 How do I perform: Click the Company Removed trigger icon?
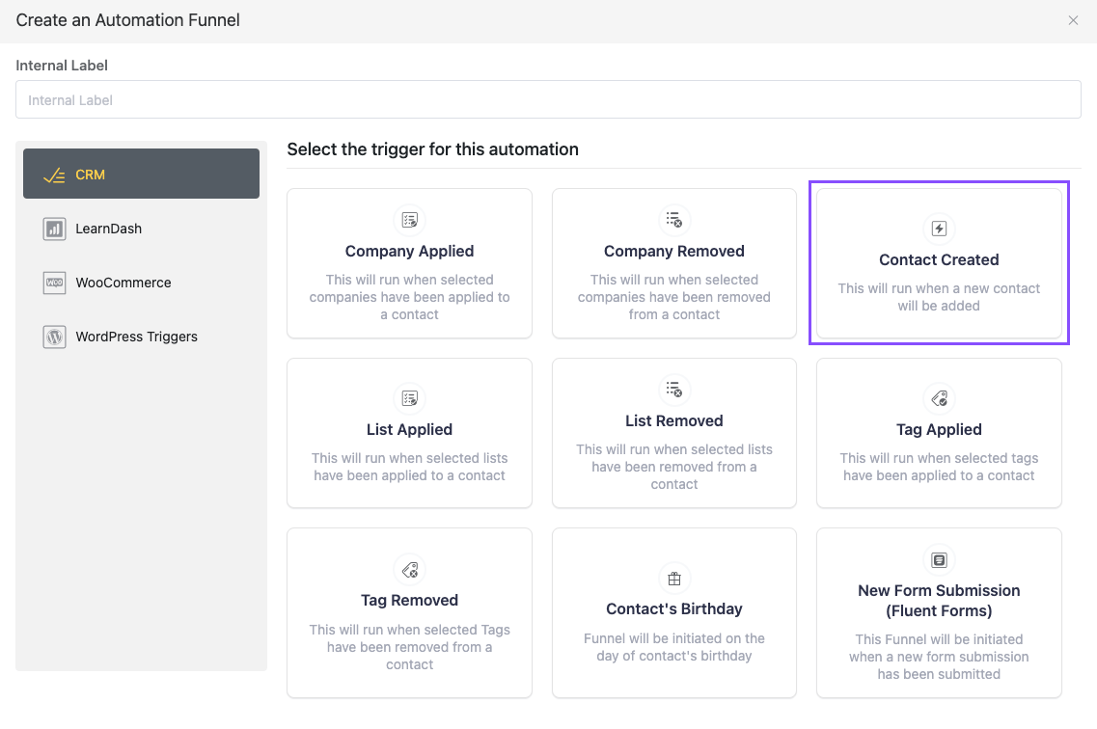click(x=674, y=220)
